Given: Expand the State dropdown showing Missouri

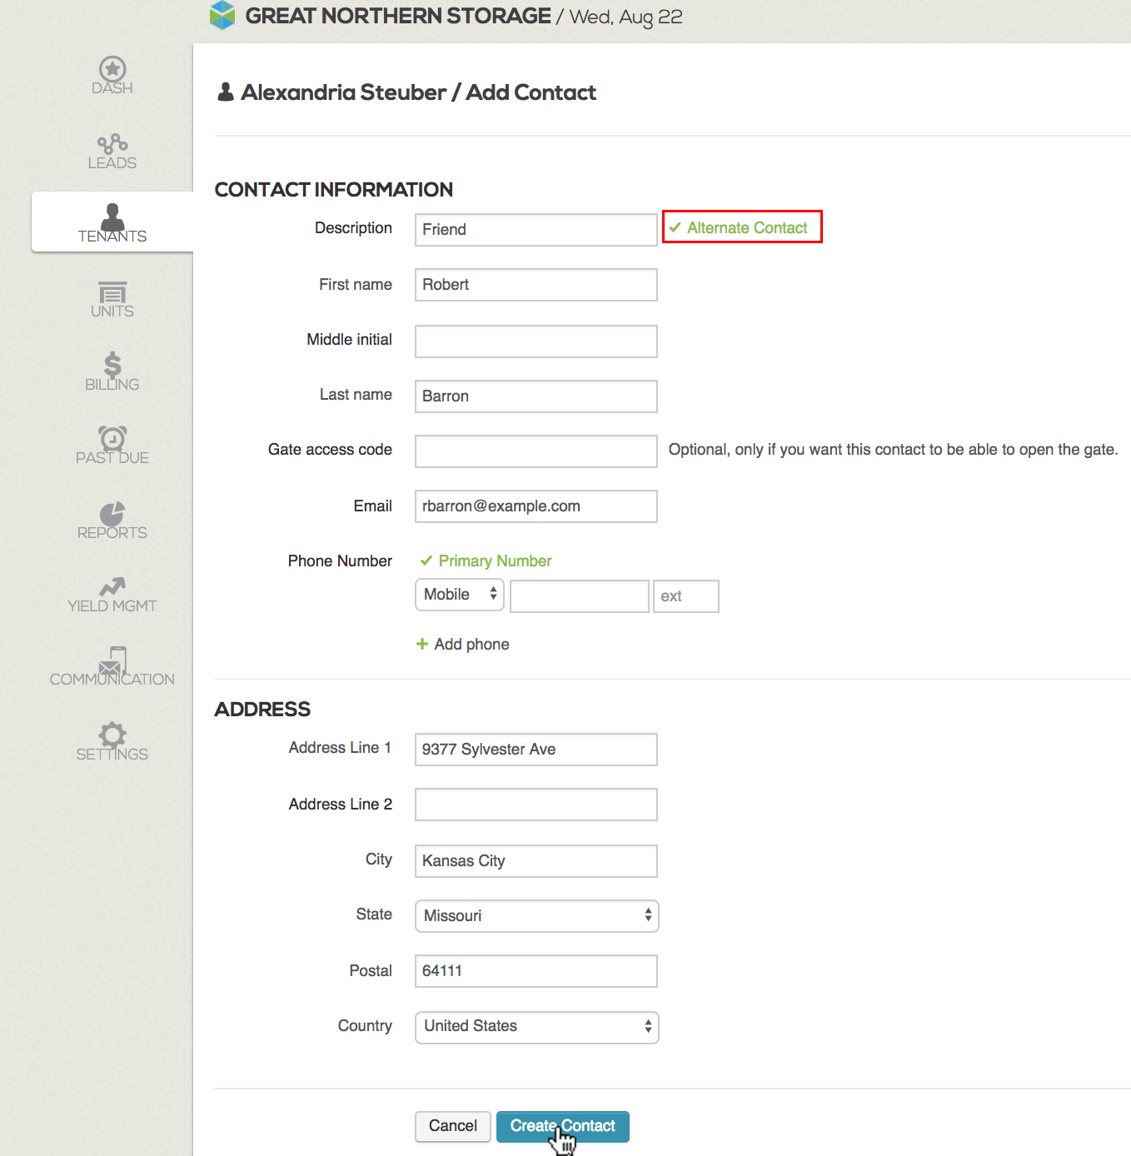Looking at the screenshot, I should (536, 916).
